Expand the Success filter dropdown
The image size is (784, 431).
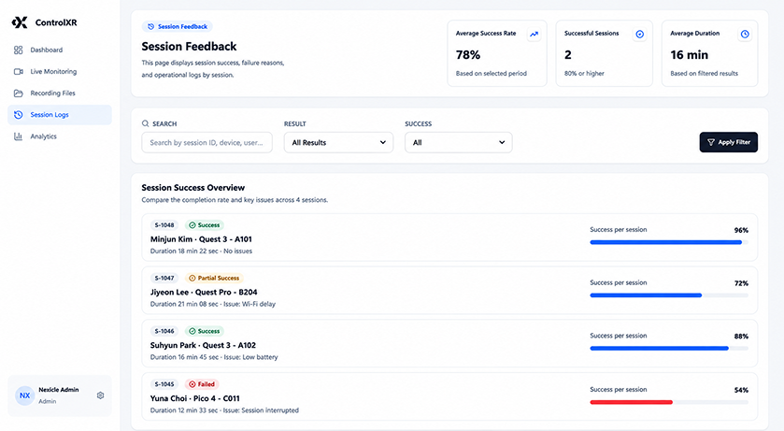pyautogui.click(x=459, y=142)
